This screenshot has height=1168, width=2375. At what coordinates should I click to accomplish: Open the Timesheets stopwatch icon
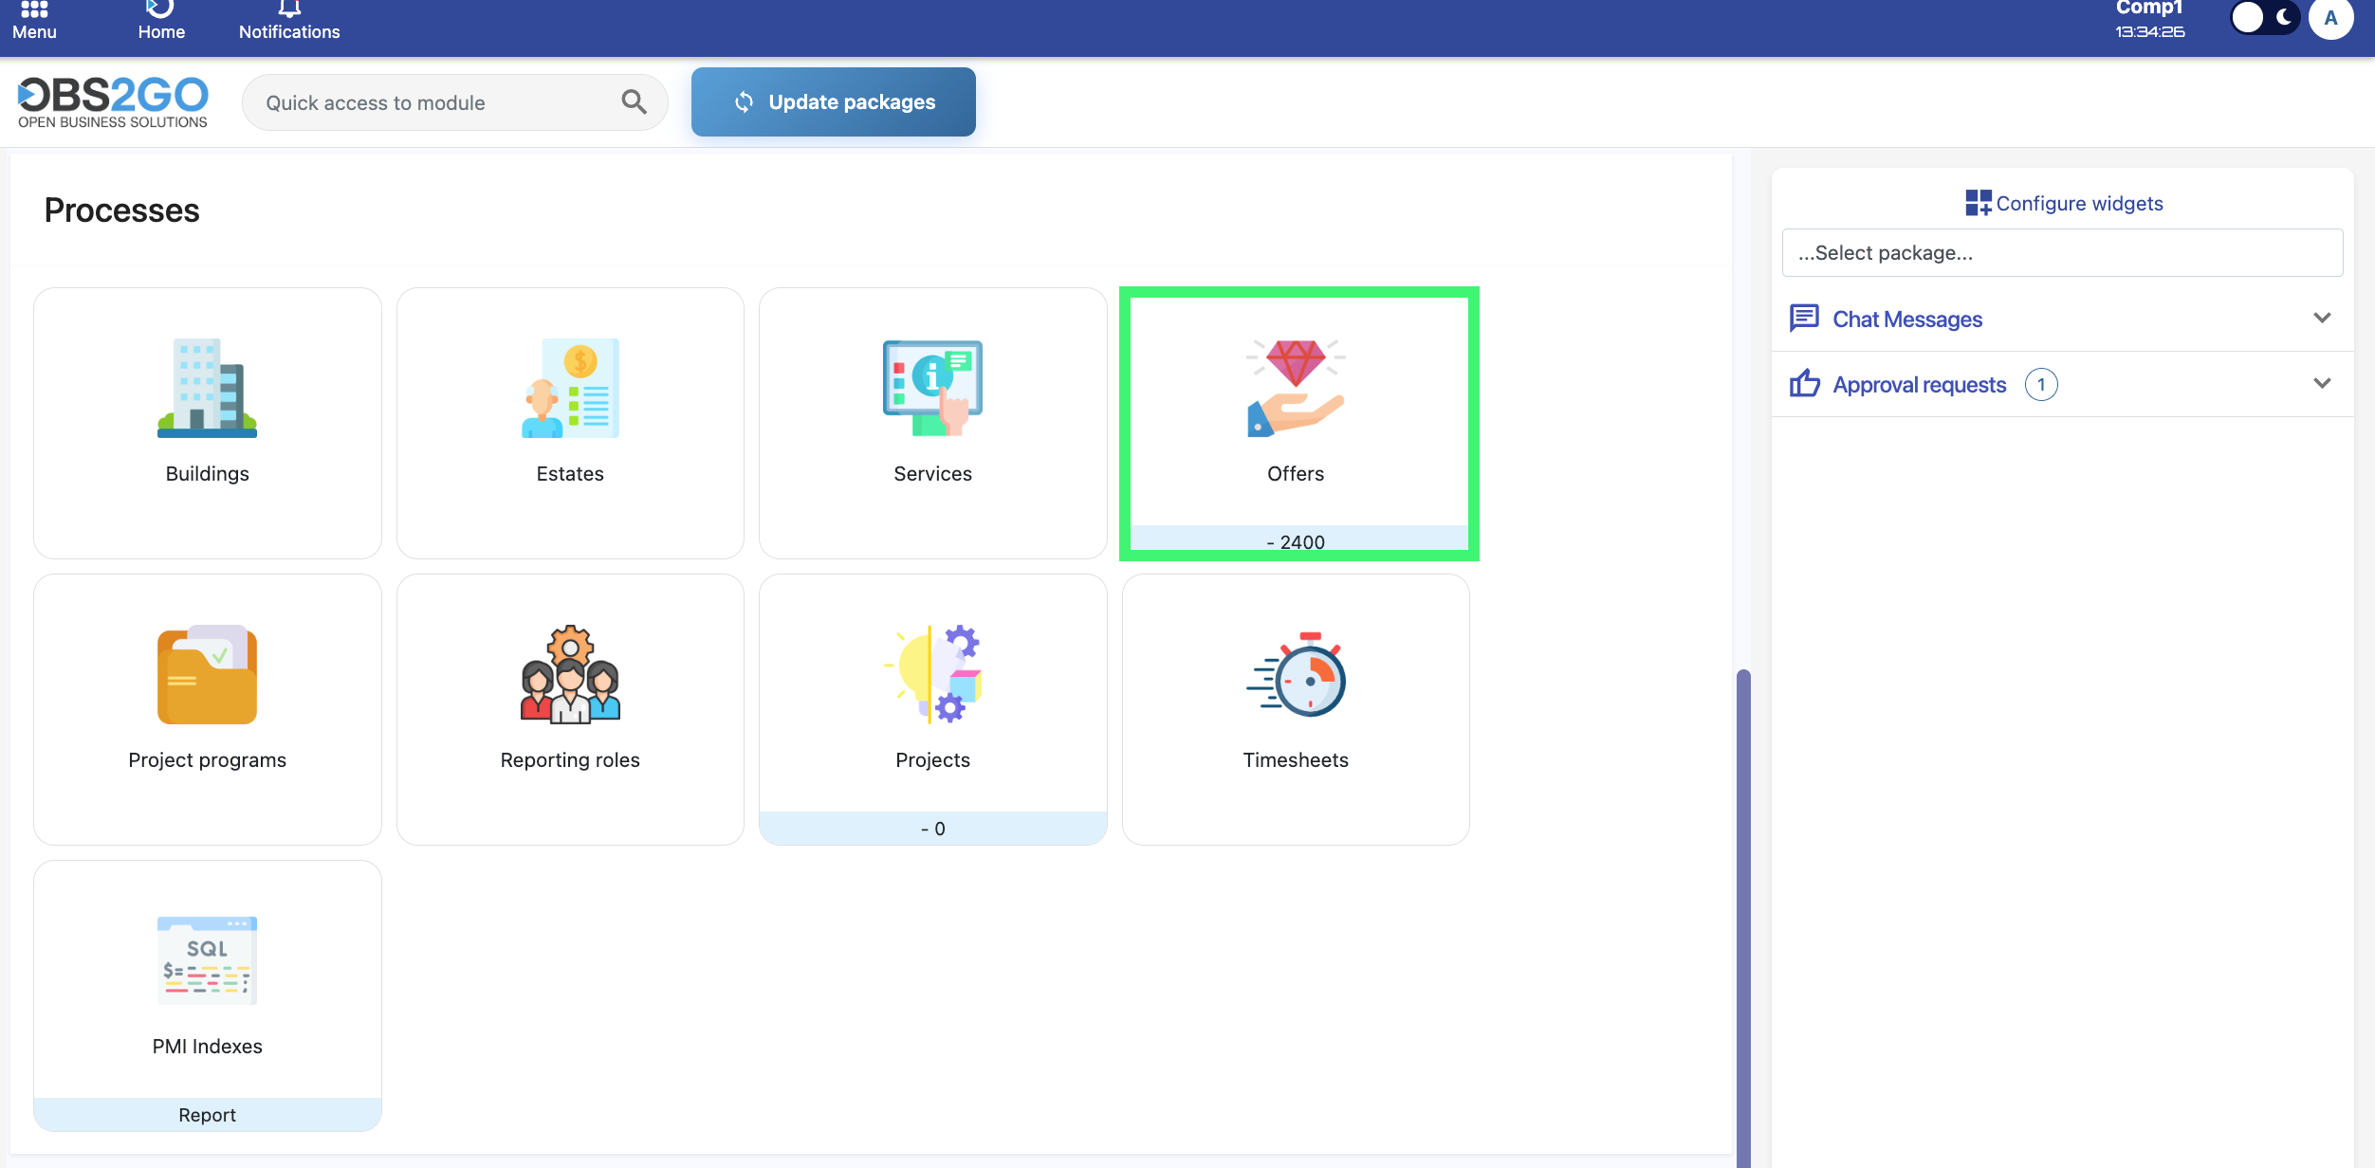pyautogui.click(x=1296, y=674)
